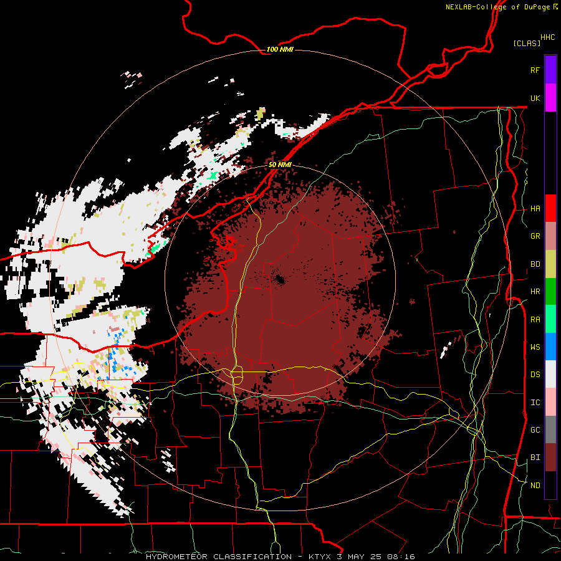Viewport: 561px width, 561px height.
Task: Click the 'DS' legend label
Action: pyautogui.click(x=535, y=374)
